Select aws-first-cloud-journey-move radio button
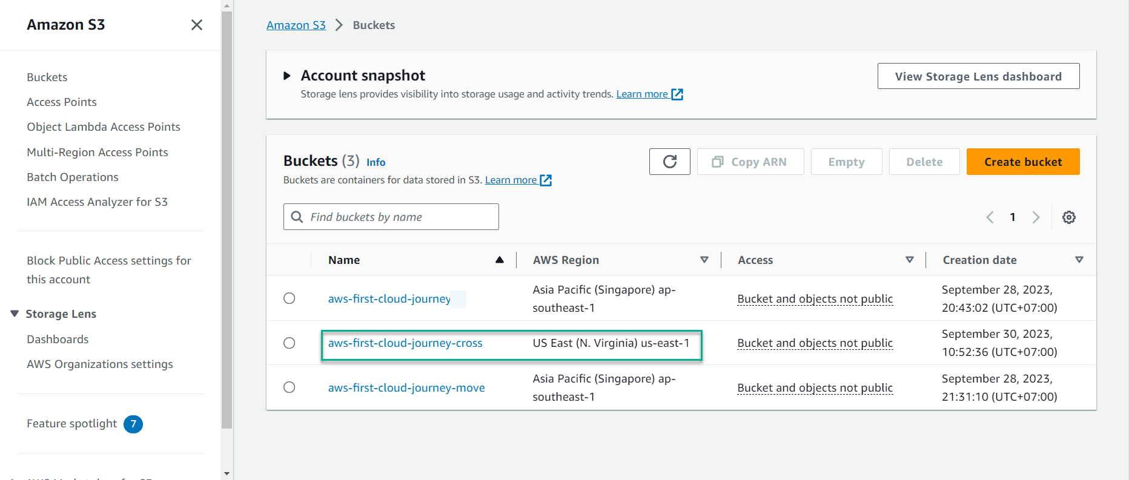1129x480 pixels. tap(290, 387)
